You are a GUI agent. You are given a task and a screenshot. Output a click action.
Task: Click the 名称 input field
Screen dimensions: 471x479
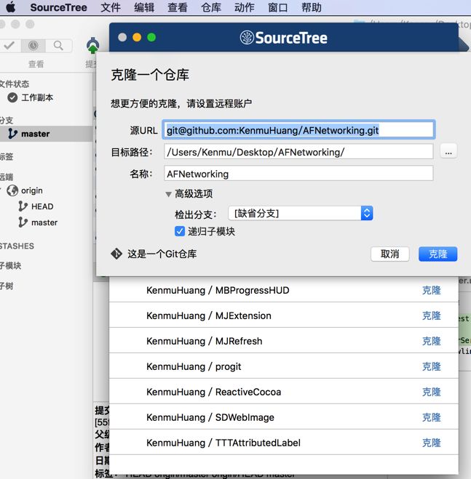coord(298,174)
